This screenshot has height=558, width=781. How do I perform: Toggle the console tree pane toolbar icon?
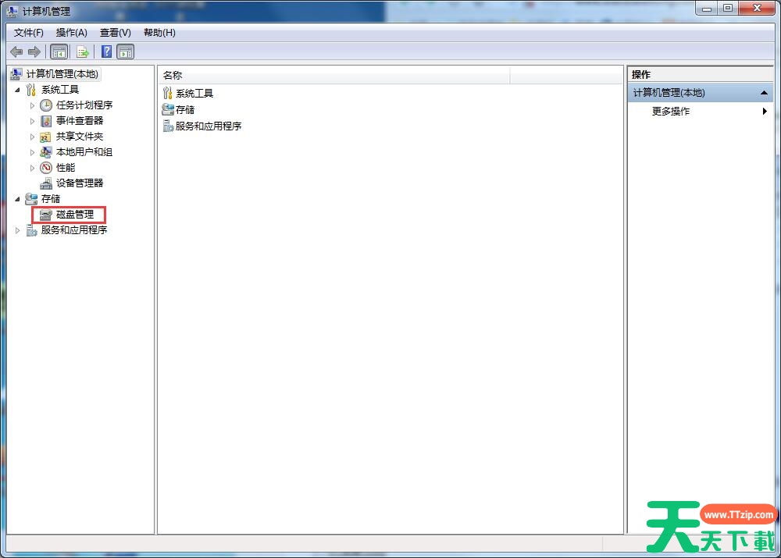pos(59,52)
